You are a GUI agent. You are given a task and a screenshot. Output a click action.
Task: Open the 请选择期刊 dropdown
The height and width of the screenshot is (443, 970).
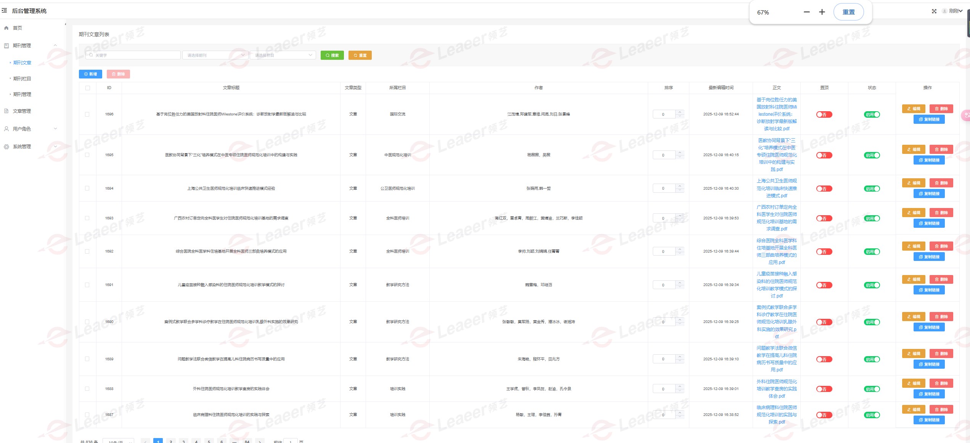(215, 55)
